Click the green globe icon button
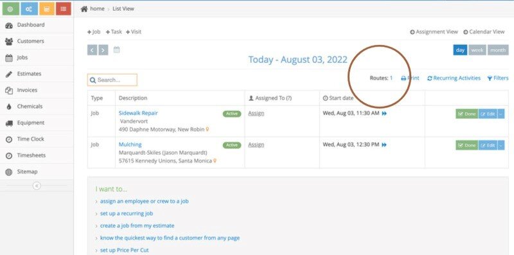Image resolution: width=514 pixels, height=255 pixels. coord(10,9)
